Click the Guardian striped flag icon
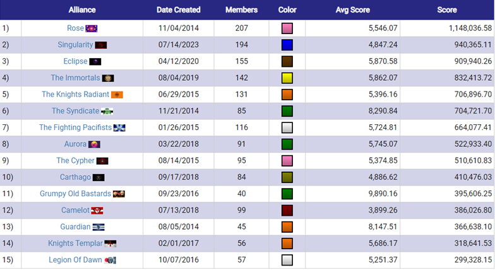Viewport: 495px width, 270px height. tap(98, 227)
